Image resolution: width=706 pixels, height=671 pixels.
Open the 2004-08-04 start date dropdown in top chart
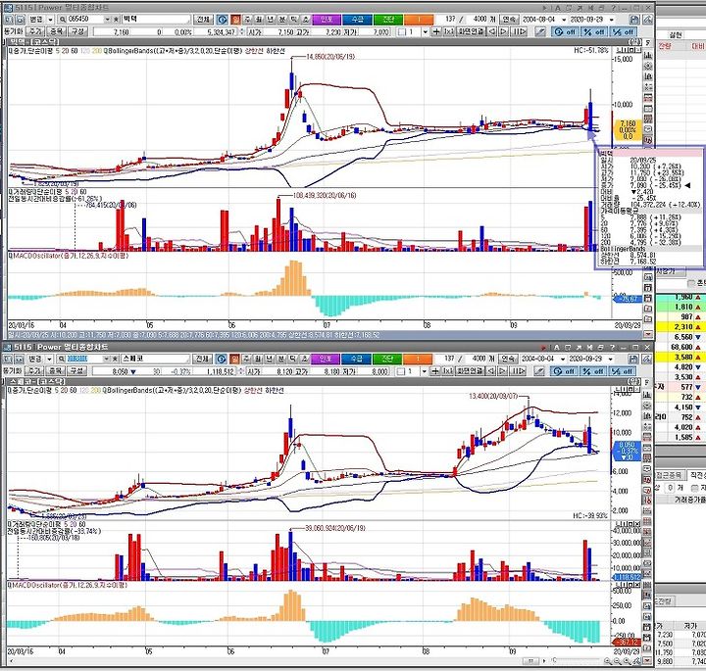pos(563,20)
